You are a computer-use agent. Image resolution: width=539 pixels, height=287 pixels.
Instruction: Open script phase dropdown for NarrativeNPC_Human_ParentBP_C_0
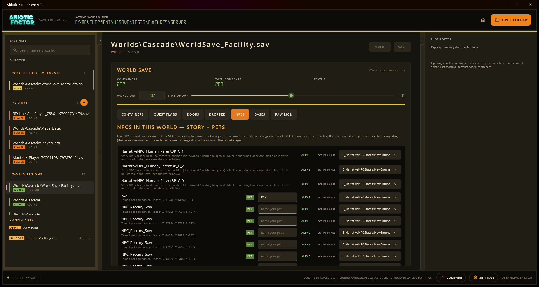point(370,184)
